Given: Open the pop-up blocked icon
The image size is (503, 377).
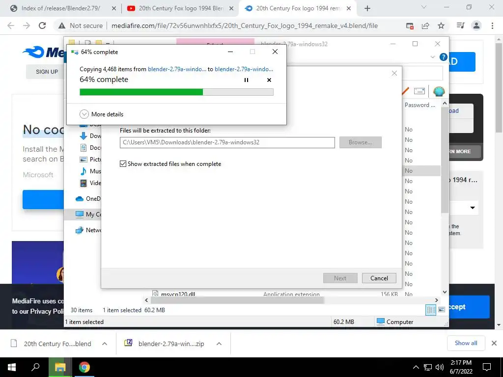Looking at the screenshot, I should point(410,26).
